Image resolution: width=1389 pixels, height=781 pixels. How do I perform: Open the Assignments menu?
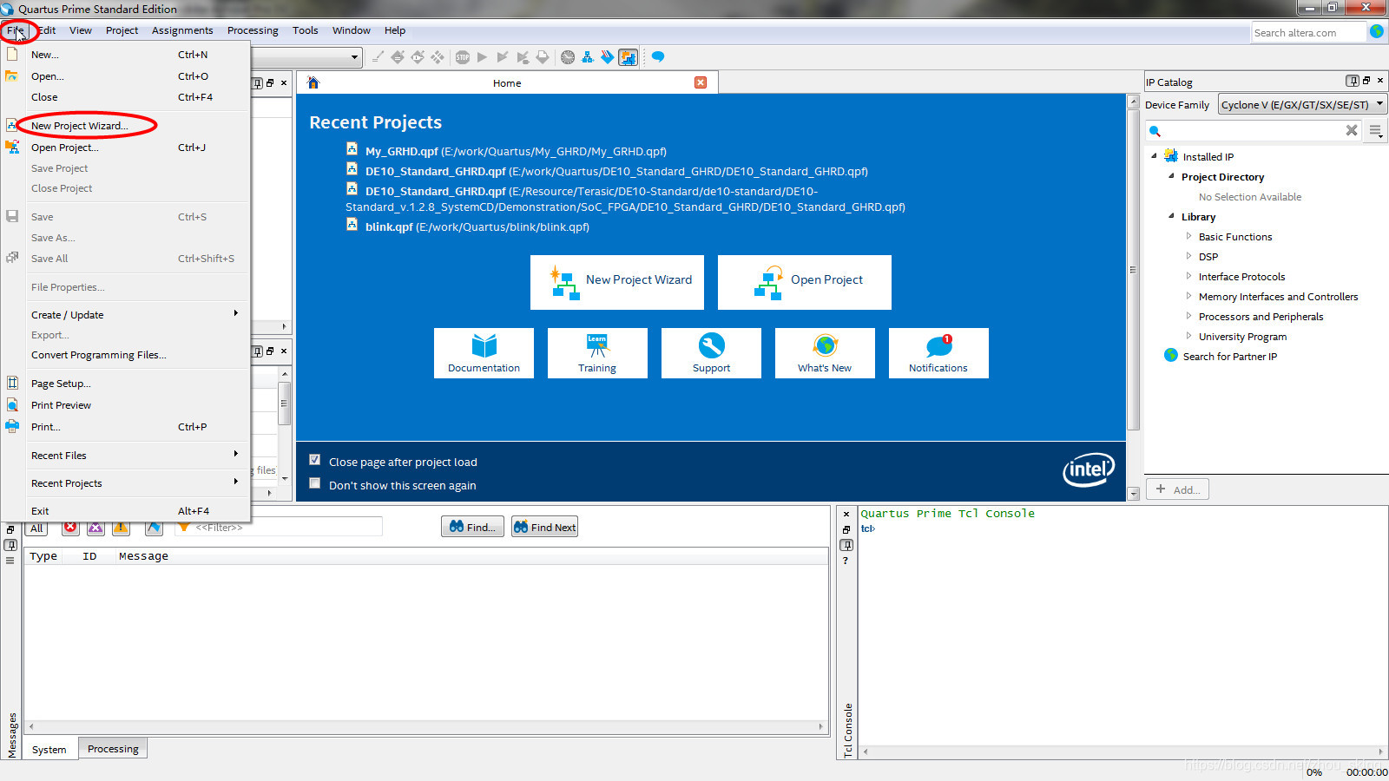182,30
